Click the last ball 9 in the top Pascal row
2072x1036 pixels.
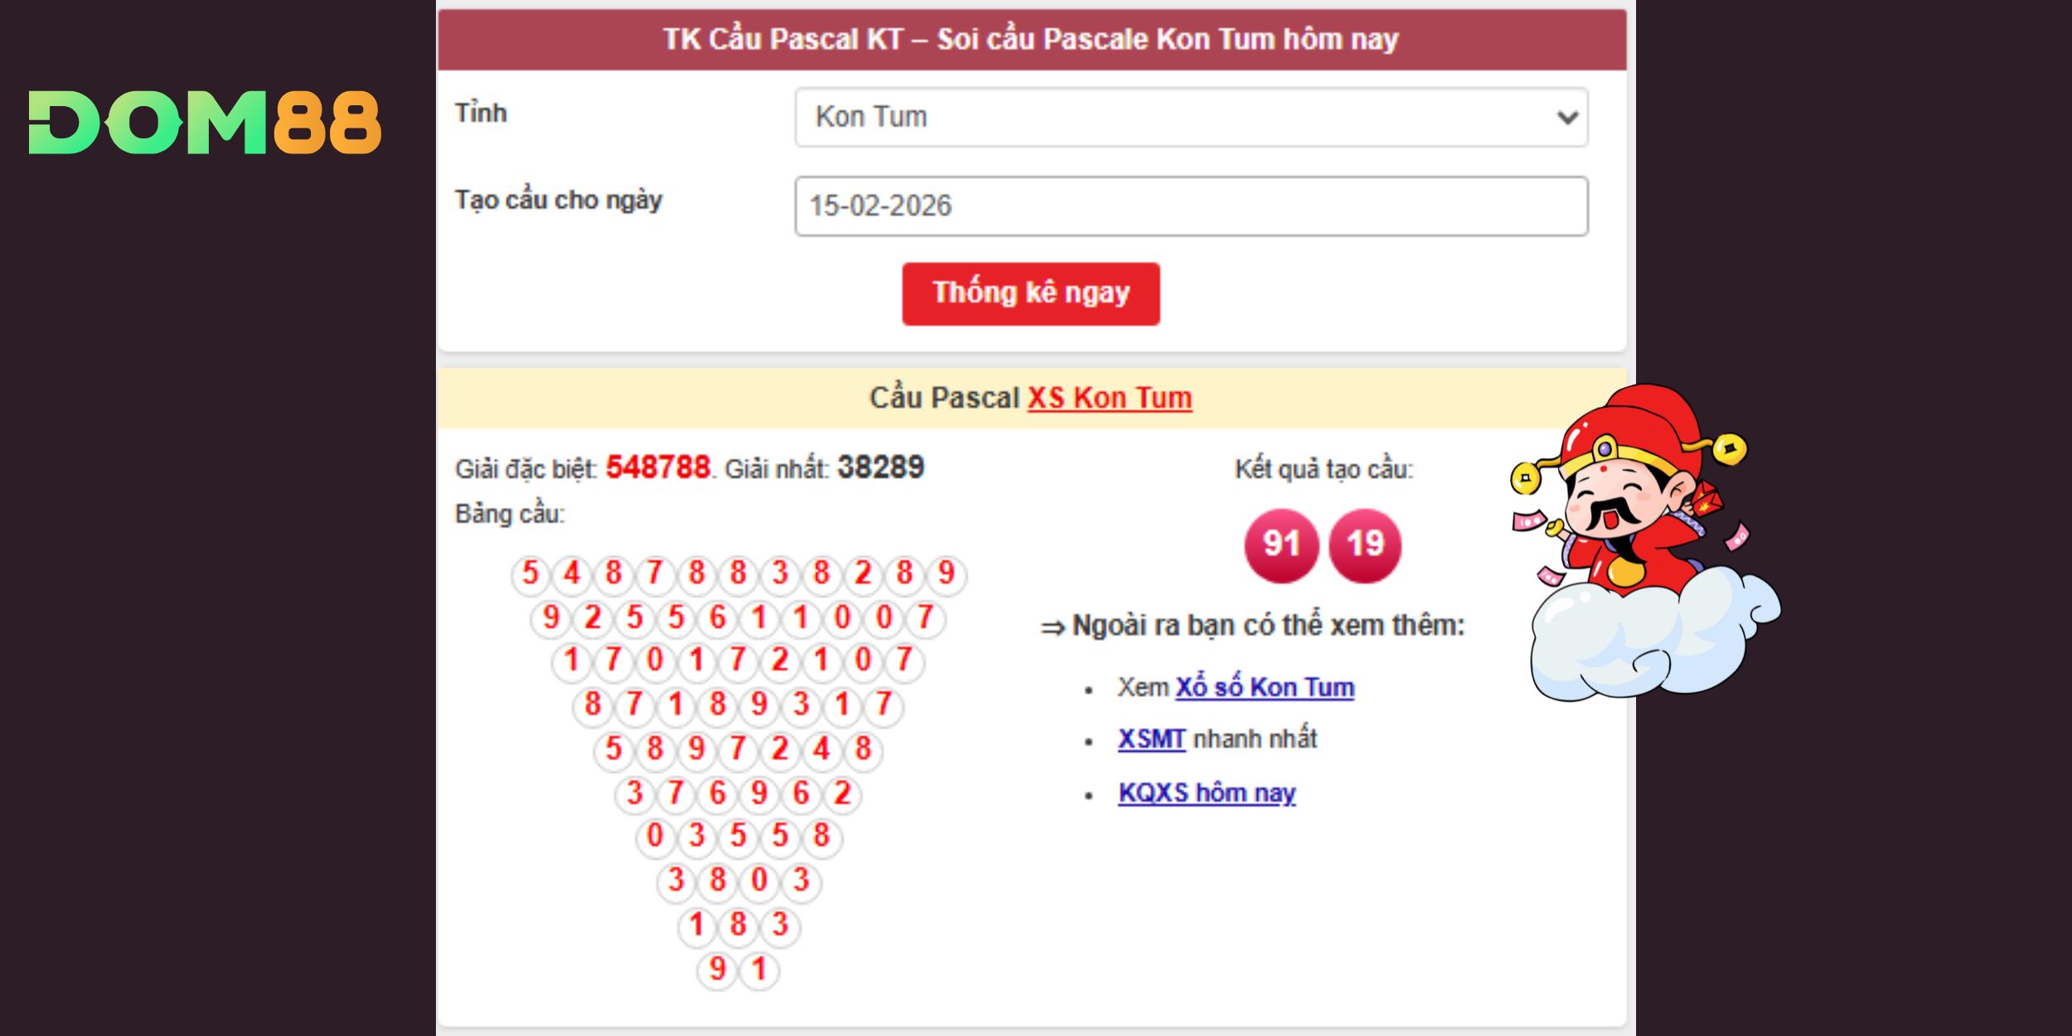946,574
